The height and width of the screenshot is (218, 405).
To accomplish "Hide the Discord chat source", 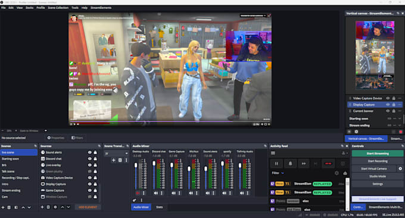I will tap(89, 158).
